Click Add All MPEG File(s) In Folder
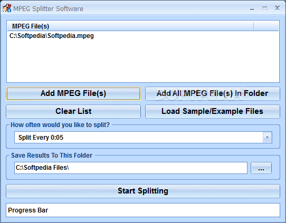The image size is (286, 223). coord(213,93)
